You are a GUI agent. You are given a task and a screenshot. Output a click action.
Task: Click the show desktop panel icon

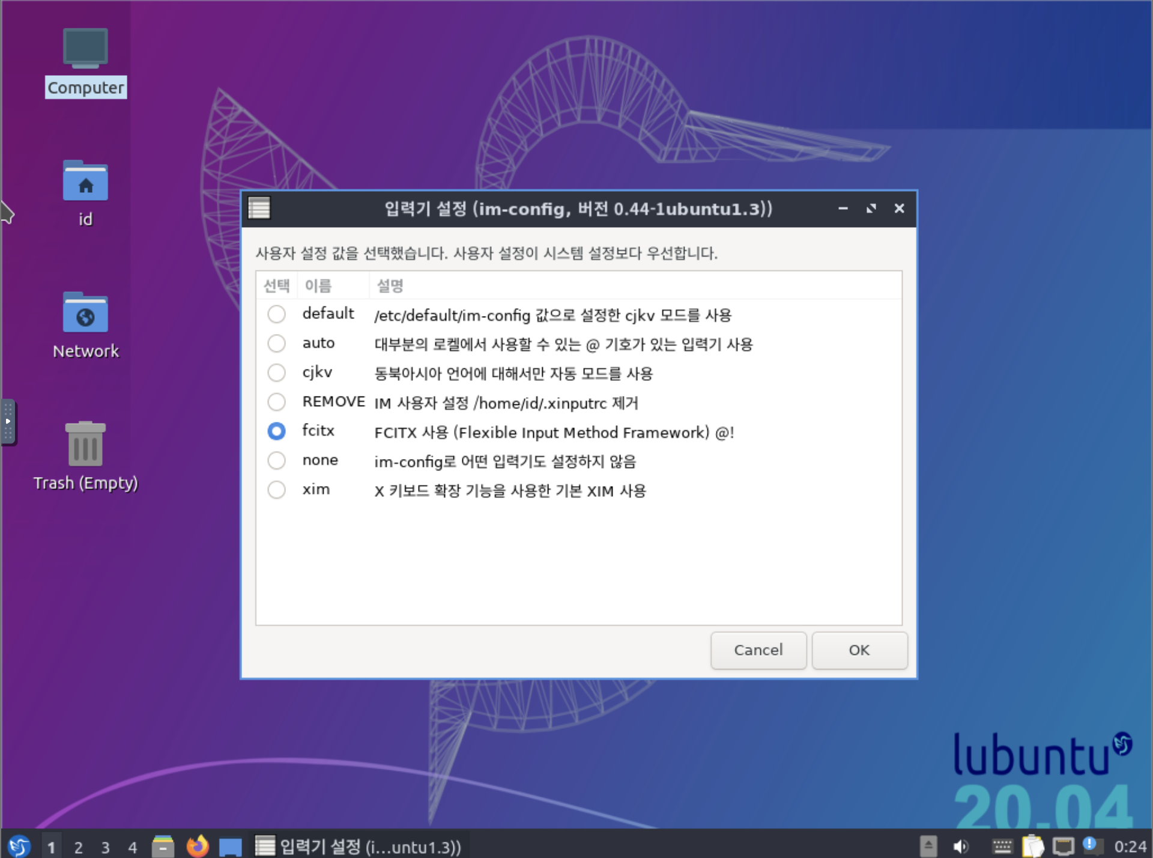click(x=230, y=847)
